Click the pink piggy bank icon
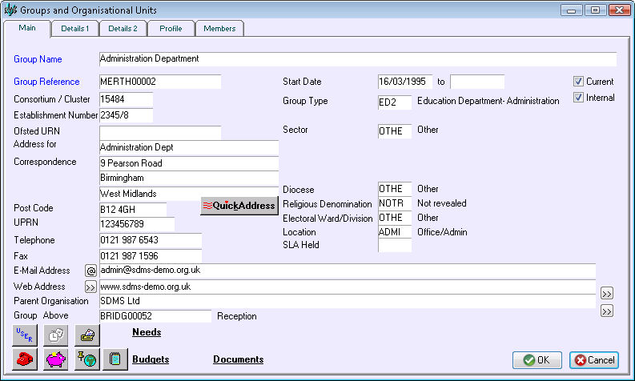The image size is (635, 381). coord(56,359)
